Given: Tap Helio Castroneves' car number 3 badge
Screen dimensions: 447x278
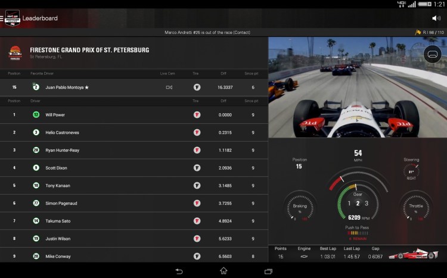Looking at the screenshot, I should [x=36, y=132].
